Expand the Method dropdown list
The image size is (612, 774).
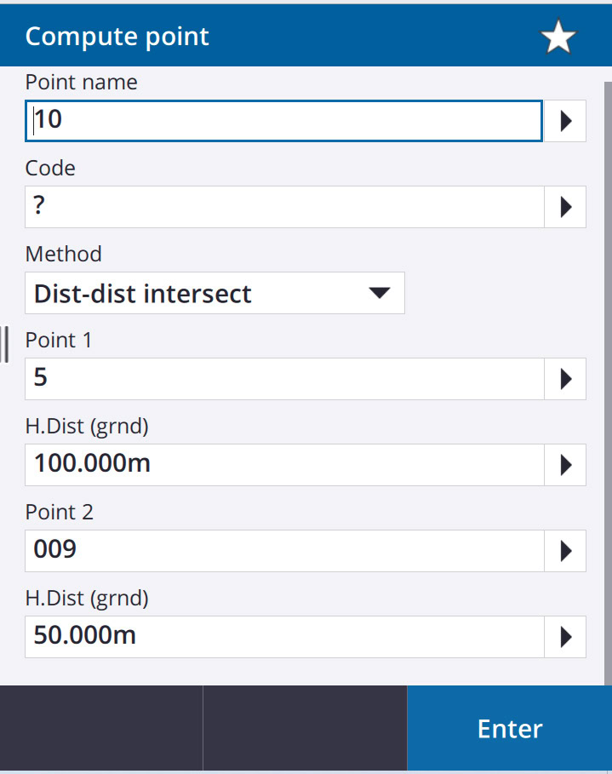(x=379, y=293)
